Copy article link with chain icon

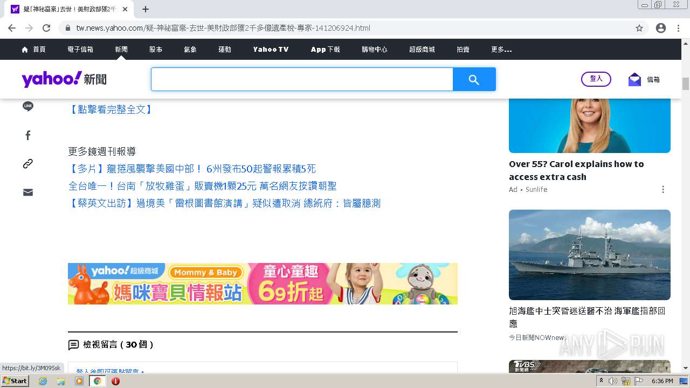coord(28,164)
